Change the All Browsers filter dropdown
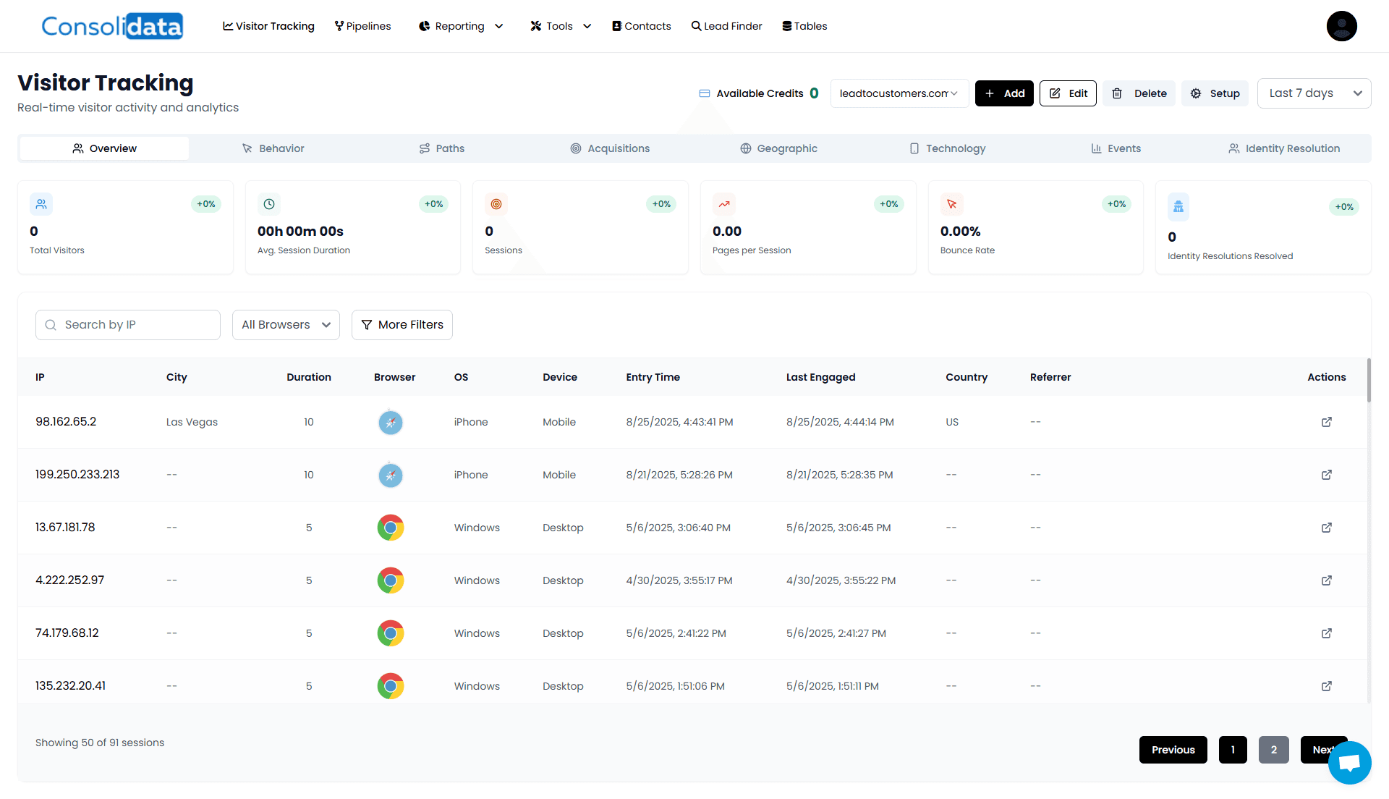 286,325
